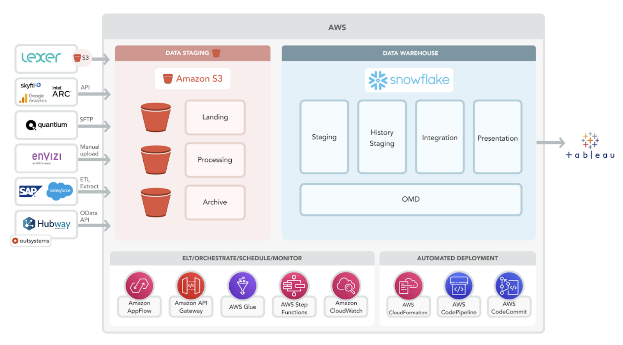
Task: Click the AWS CodeCommit icon
Action: tap(509, 286)
